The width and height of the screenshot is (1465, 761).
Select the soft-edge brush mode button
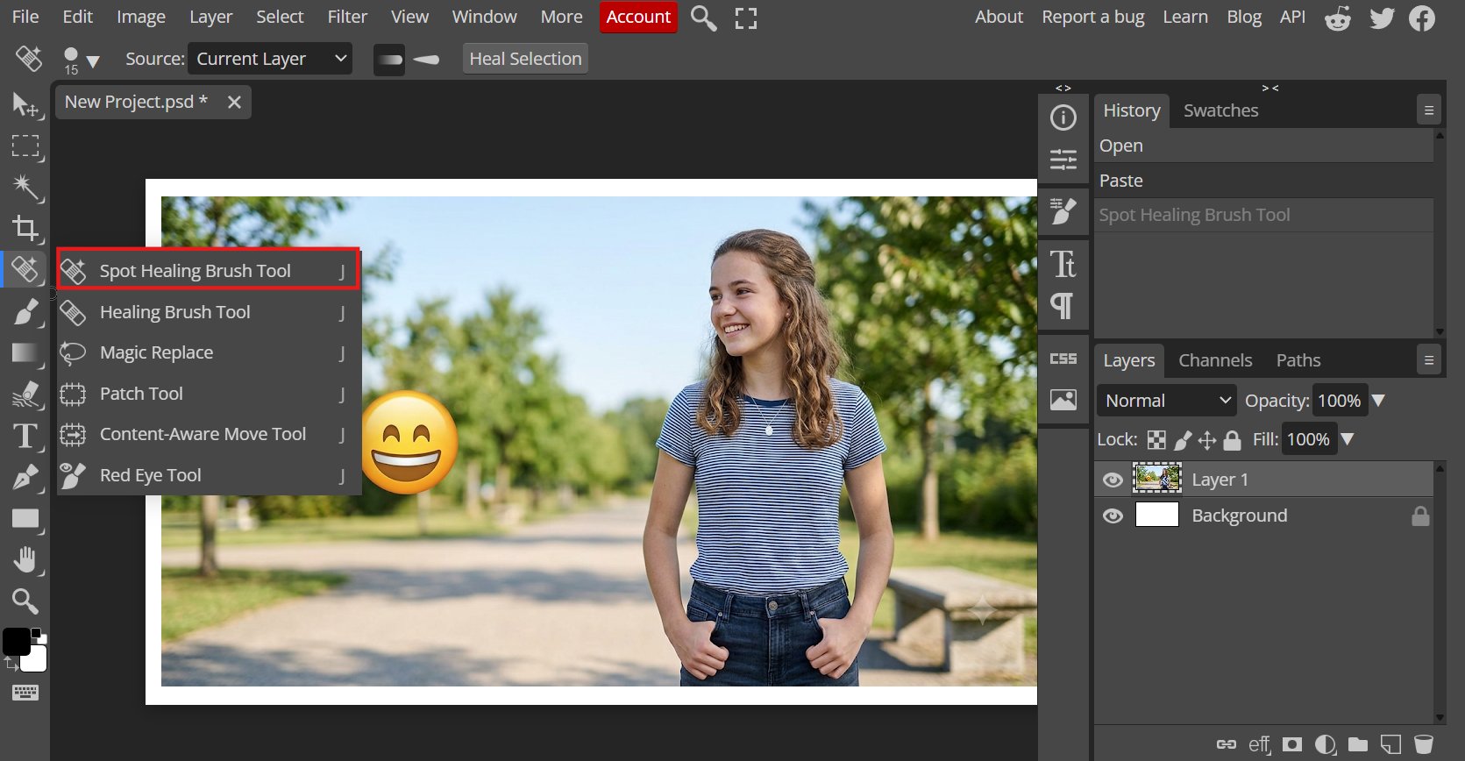389,60
